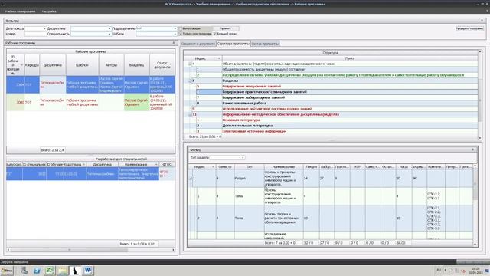Open the Индекс column filter in Структура
The height and width of the screenshot is (276, 490).
pyautogui.click(x=219, y=58)
